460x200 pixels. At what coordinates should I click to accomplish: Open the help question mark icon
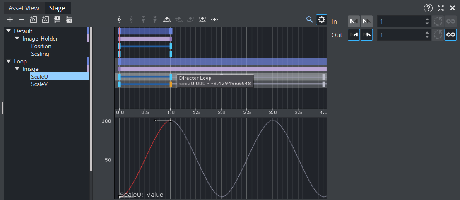[x=428, y=8]
